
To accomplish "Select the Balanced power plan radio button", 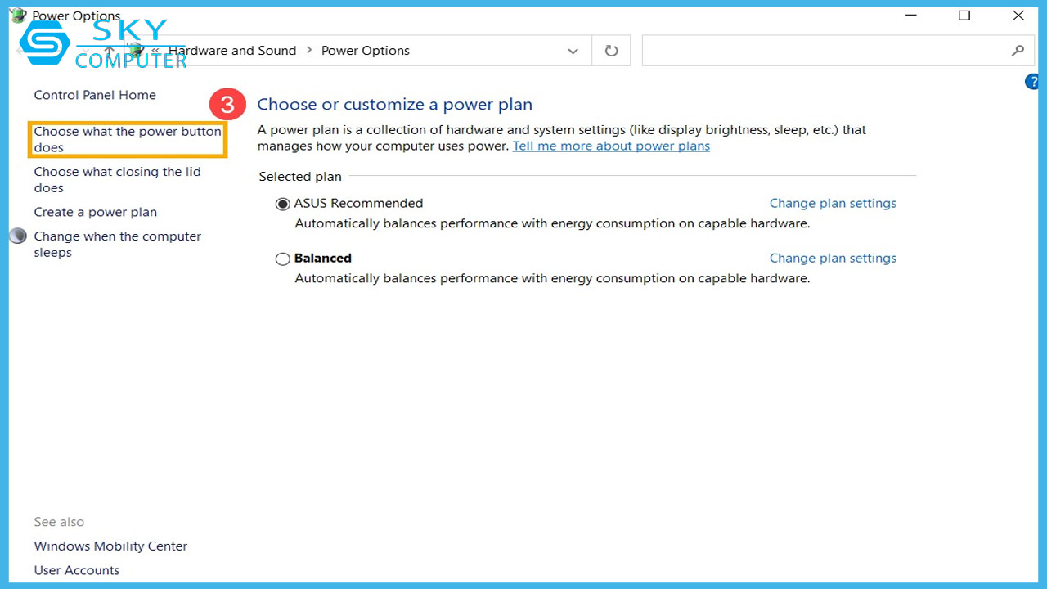I will (x=283, y=259).
